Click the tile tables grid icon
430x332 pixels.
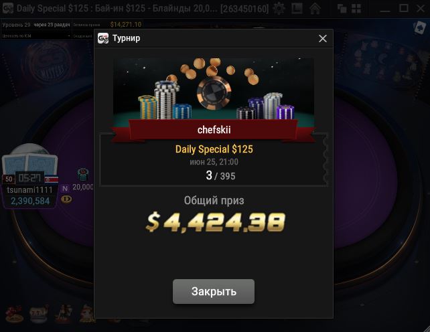pos(356,9)
